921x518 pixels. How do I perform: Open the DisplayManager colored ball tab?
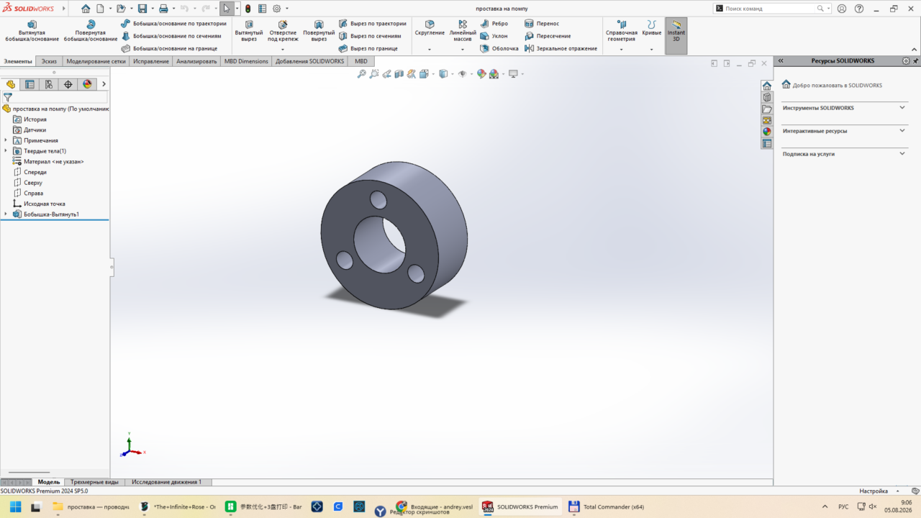pos(87,84)
